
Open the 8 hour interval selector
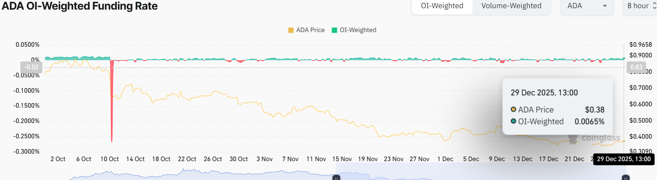click(x=639, y=6)
